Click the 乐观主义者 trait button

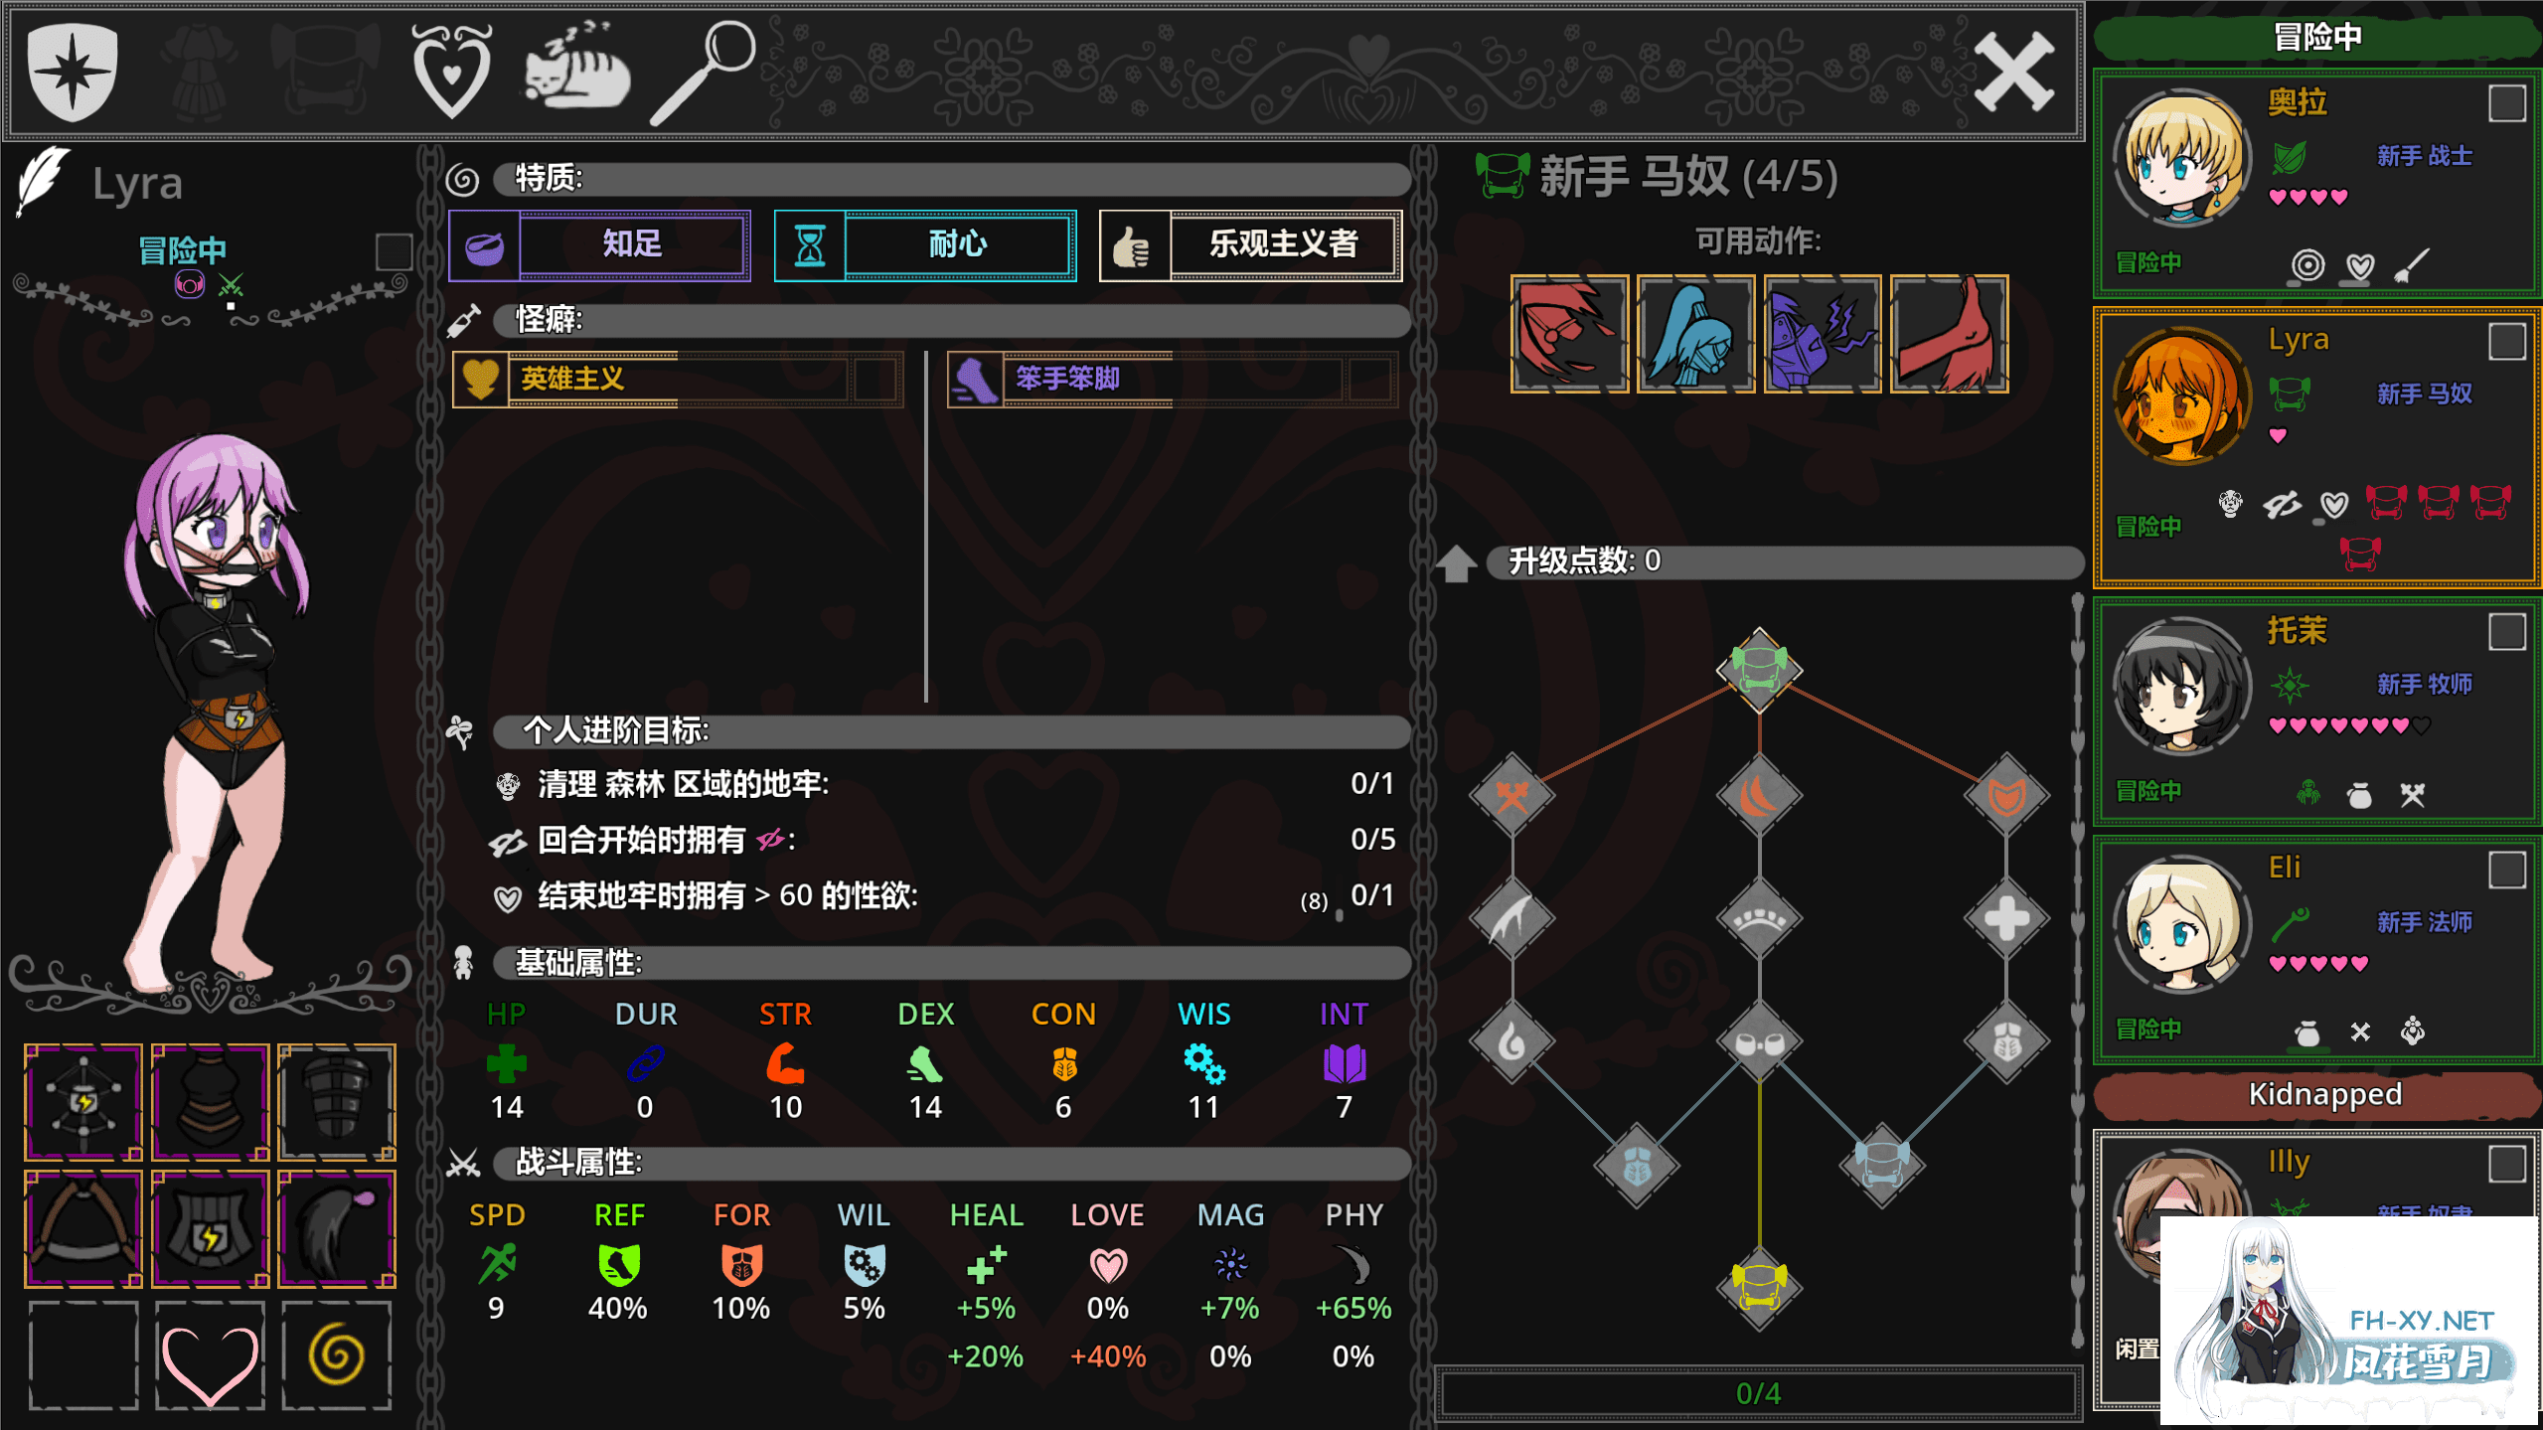click(x=1250, y=244)
